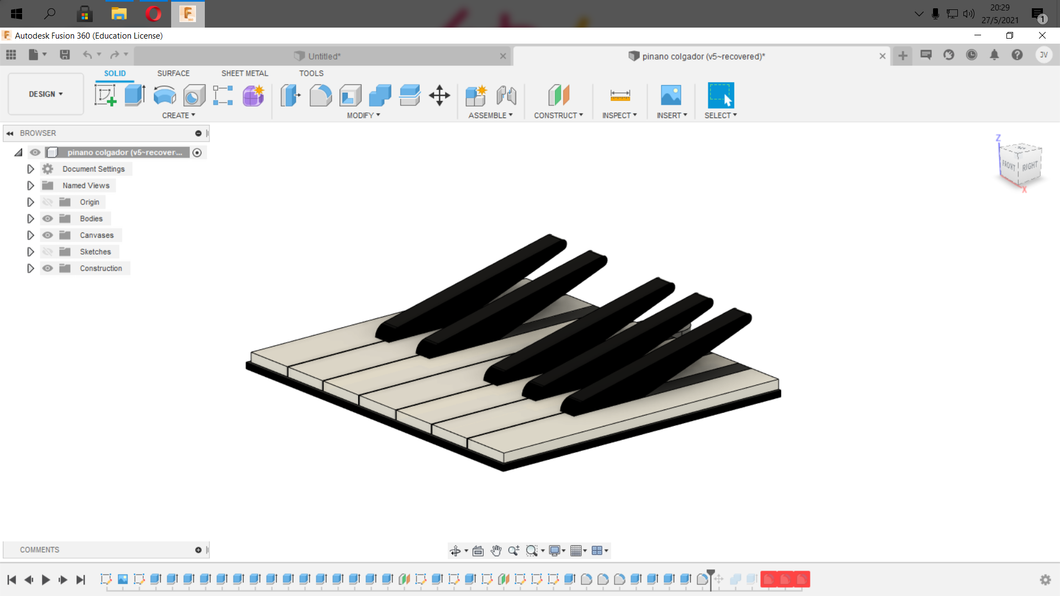Screen dimensions: 1060x596
Task: Switch to the SURFACE tab
Action: coord(173,73)
